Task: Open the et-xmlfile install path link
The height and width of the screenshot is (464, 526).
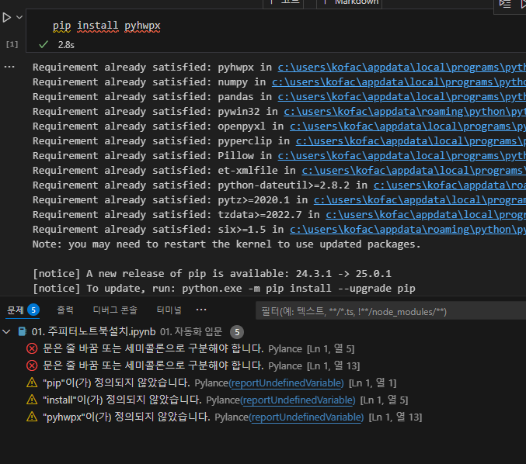Action: click(413, 171)
